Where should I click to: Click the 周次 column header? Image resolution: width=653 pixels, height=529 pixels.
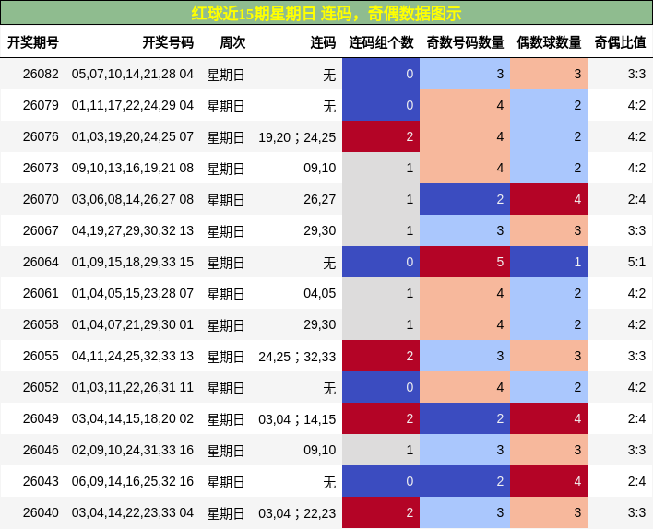pos(232,42)
